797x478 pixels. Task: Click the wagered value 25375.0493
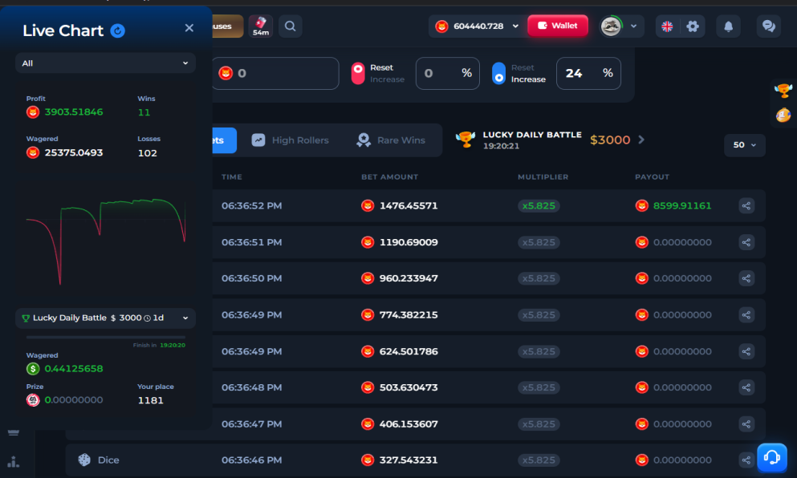(x=74, y=153)
